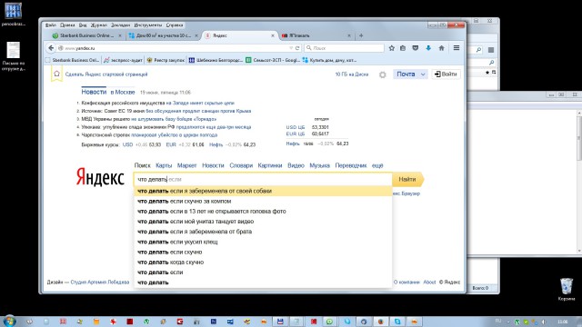Click the Войти login button

tap(446, 74)
